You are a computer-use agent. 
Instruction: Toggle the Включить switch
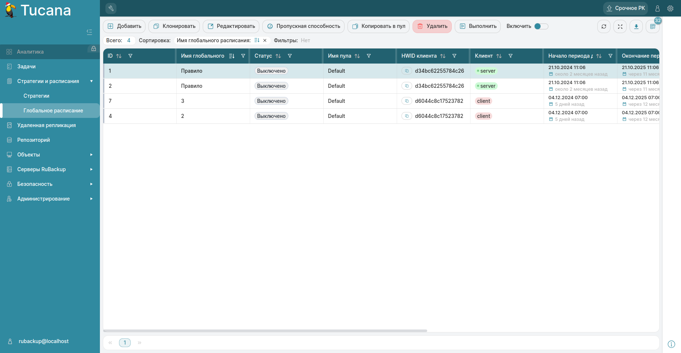coord(541,26)
